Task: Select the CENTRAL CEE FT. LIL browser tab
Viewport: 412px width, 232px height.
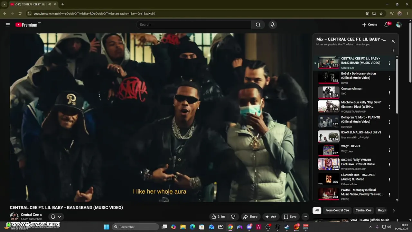Action: [x=33, y=4]
